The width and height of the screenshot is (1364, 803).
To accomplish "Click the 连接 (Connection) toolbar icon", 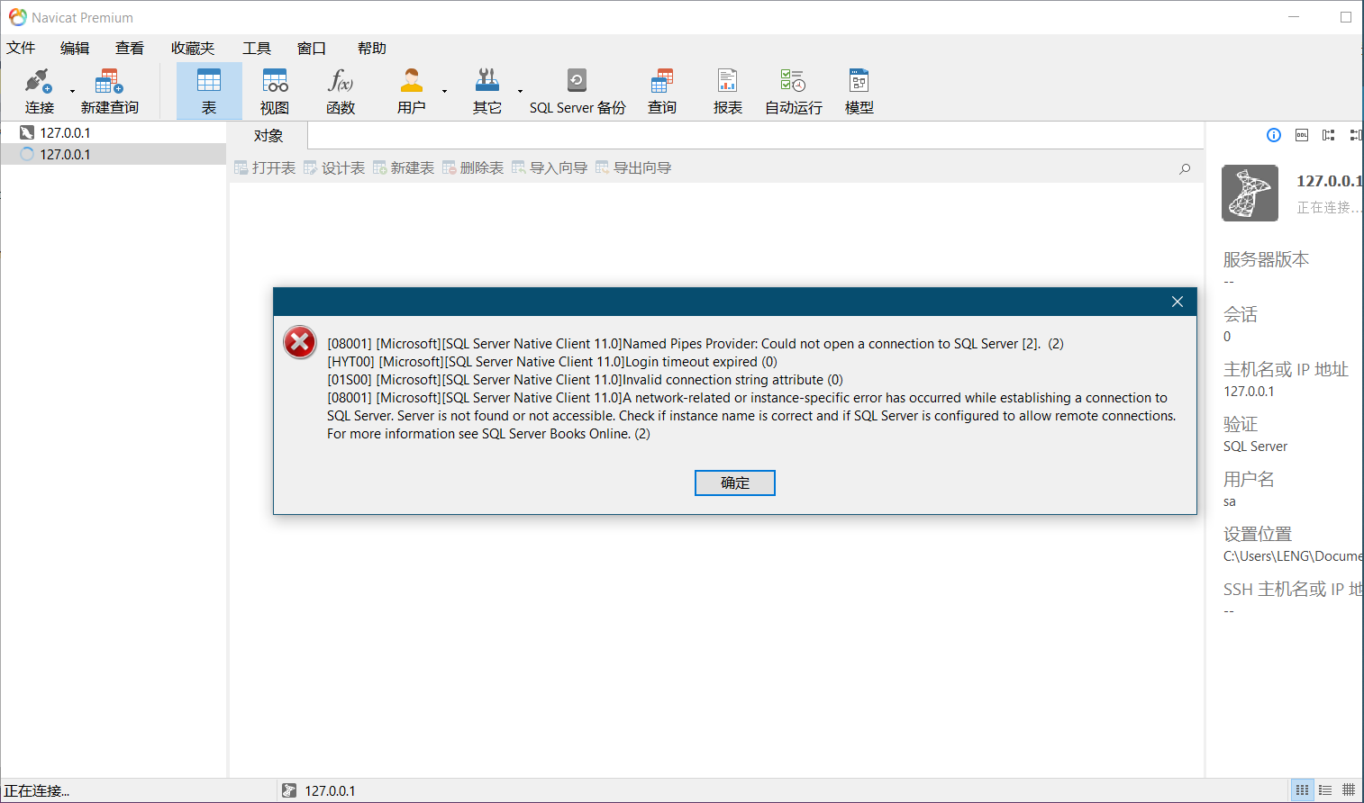I will [x=39, y=91].
